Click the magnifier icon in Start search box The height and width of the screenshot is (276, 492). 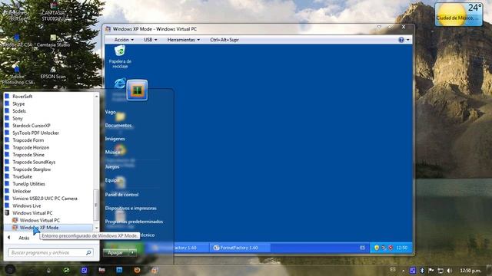(88, 252)
